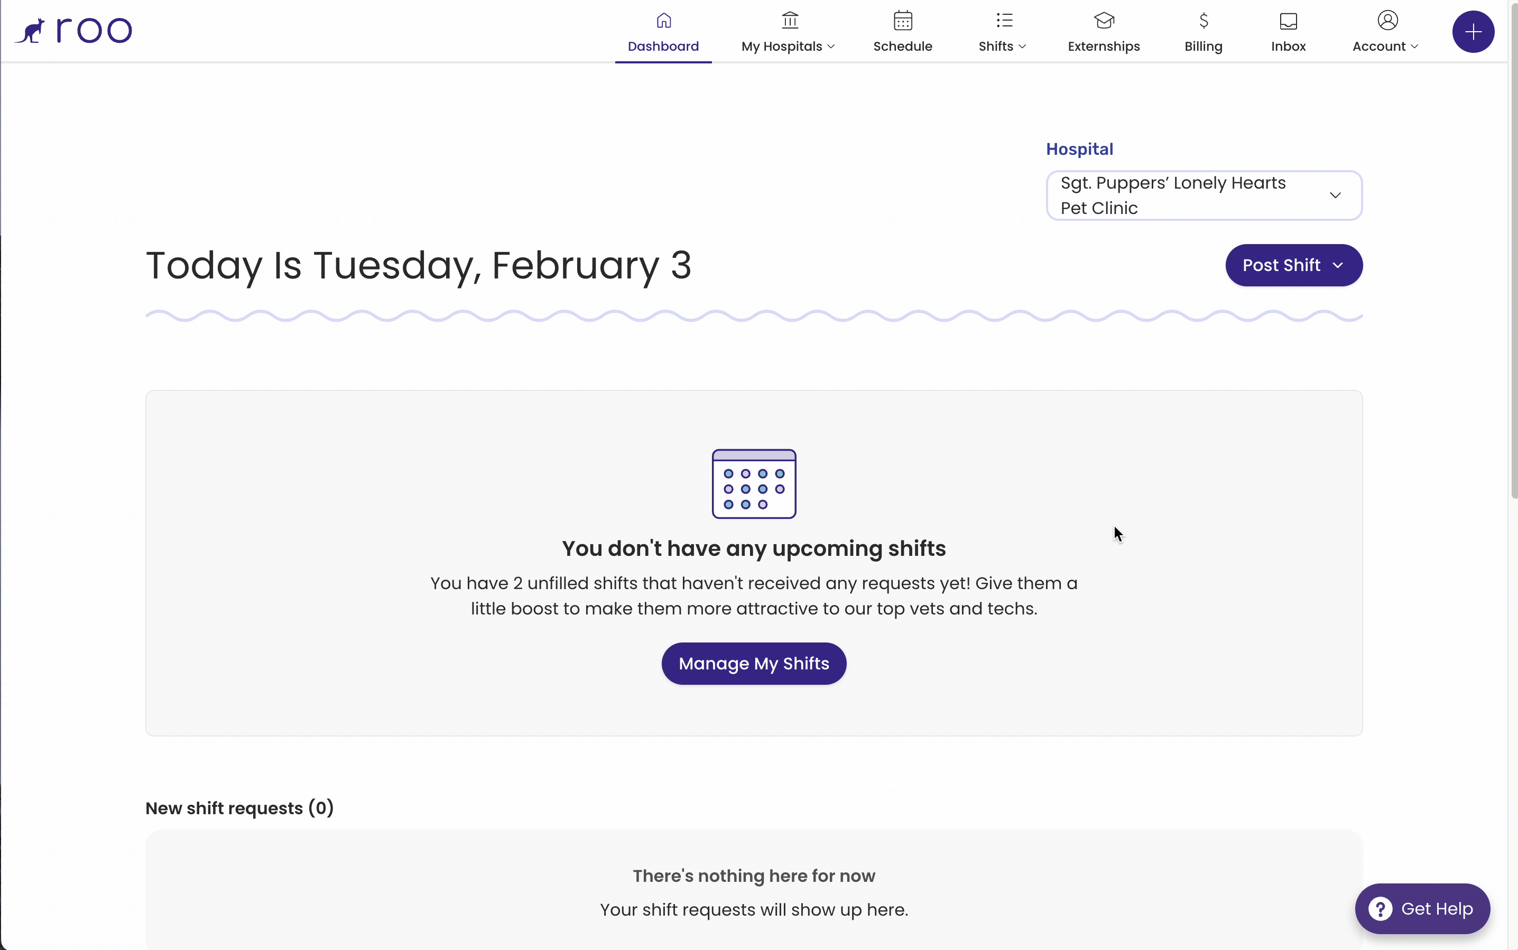Click the calendar illustration above upcoming shifts
The image size is (1518, 950).
(x=754, y=483)
